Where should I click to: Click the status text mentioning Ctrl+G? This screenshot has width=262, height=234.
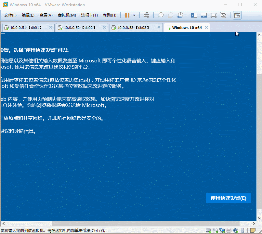pos(53,231)
